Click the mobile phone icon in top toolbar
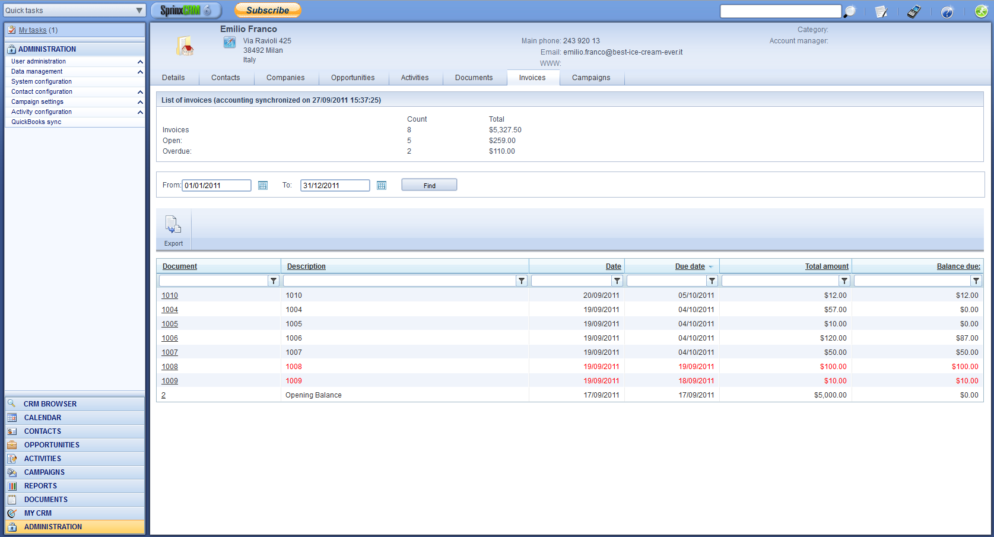 (914, 11)
